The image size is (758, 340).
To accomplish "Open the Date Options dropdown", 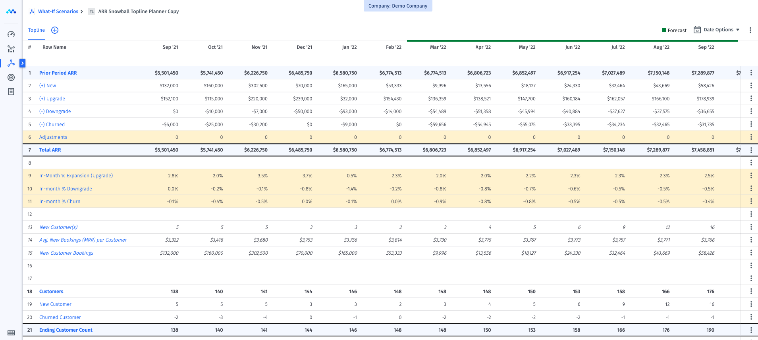I will (x=721, y=30).
